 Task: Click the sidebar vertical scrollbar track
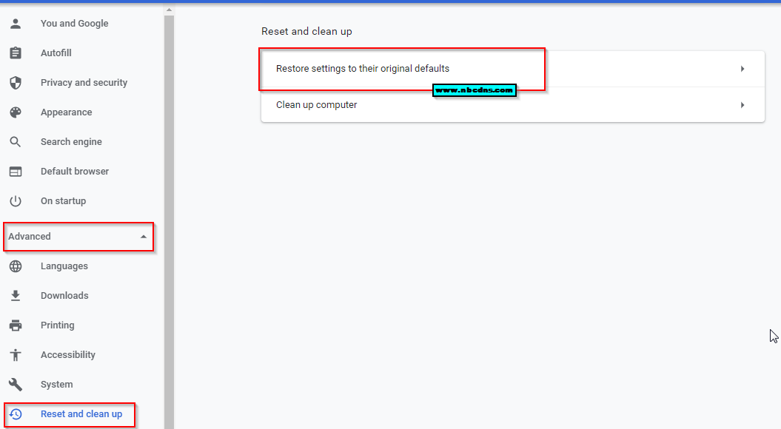tap(169, 222)
